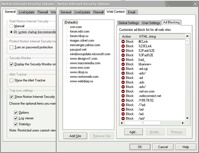
Task: Select images.zdnet.com in the site list
Action: 82,41
